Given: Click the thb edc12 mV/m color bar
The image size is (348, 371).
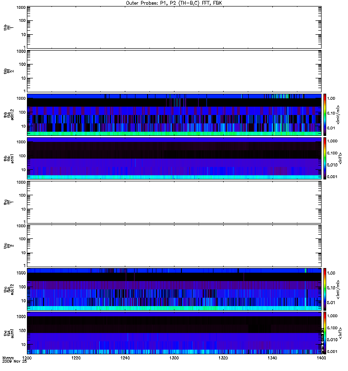Looking at the screenshot, I should pos(324,115).
